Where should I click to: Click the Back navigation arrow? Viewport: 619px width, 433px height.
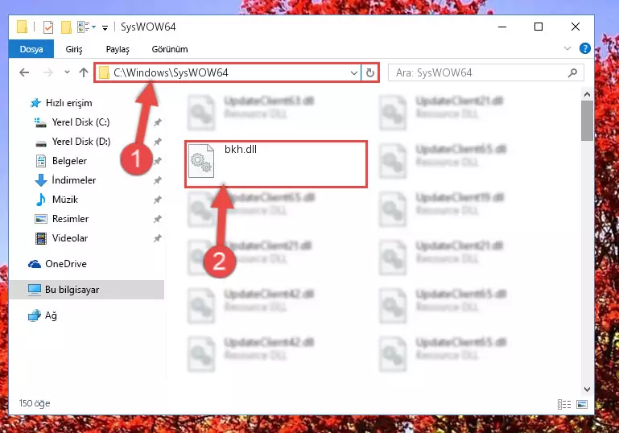point(24,72)
